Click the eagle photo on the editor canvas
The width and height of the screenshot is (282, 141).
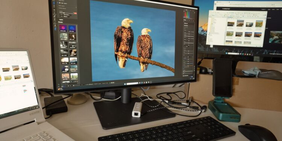tap(132, 41)
